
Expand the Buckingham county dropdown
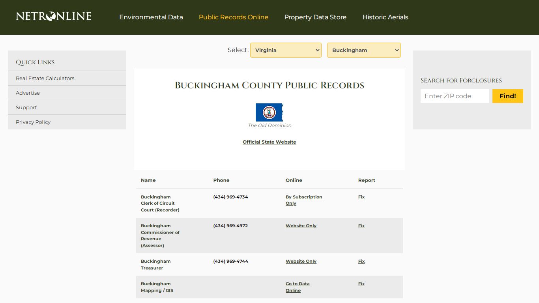tap(364, 50)
